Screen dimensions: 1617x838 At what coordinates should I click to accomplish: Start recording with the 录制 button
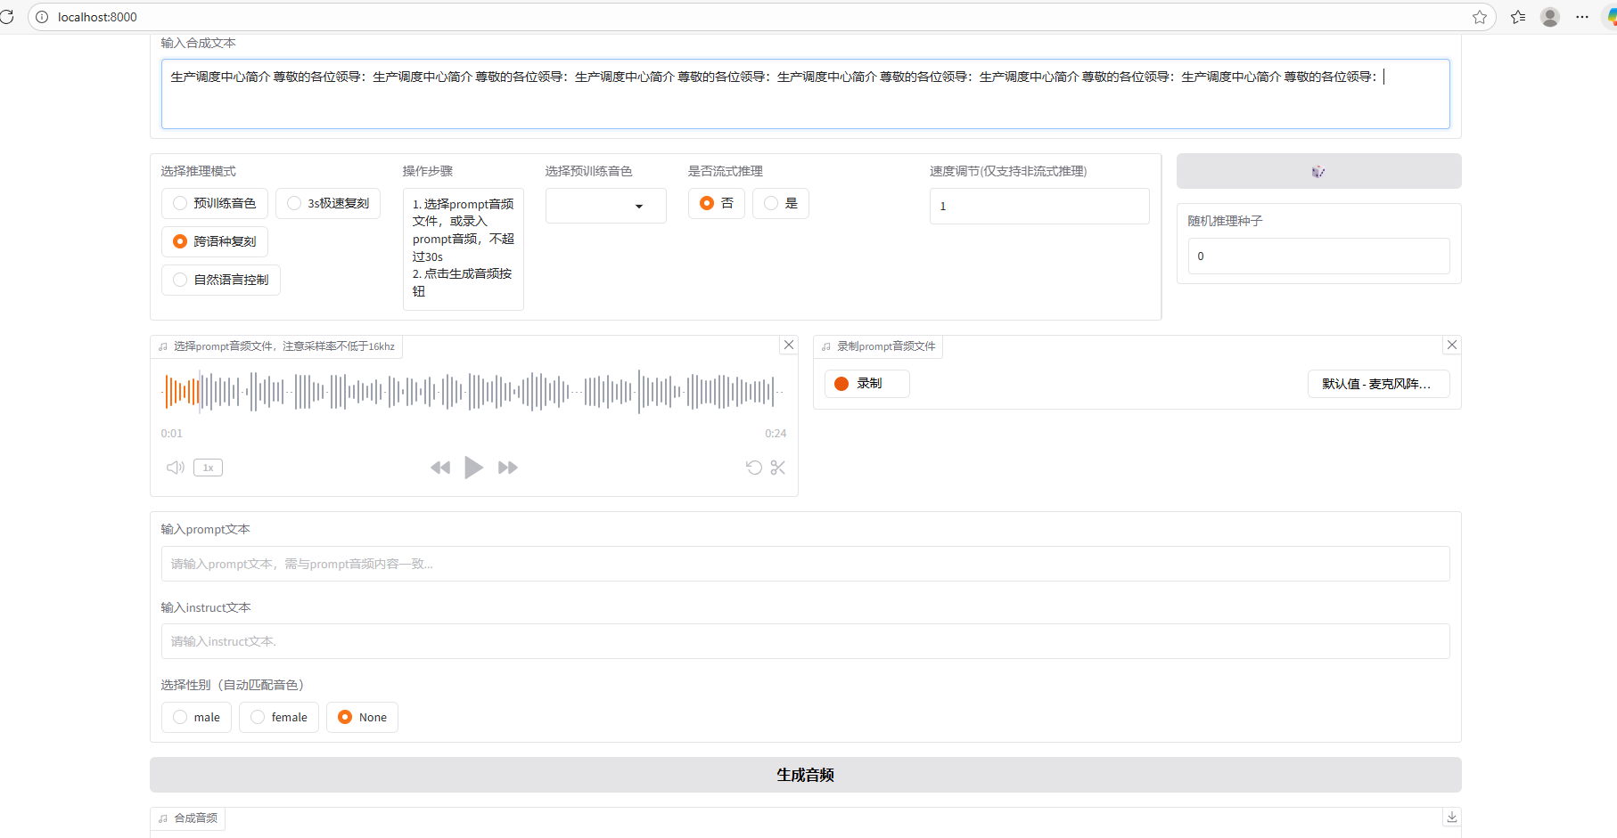click(866, 383)
